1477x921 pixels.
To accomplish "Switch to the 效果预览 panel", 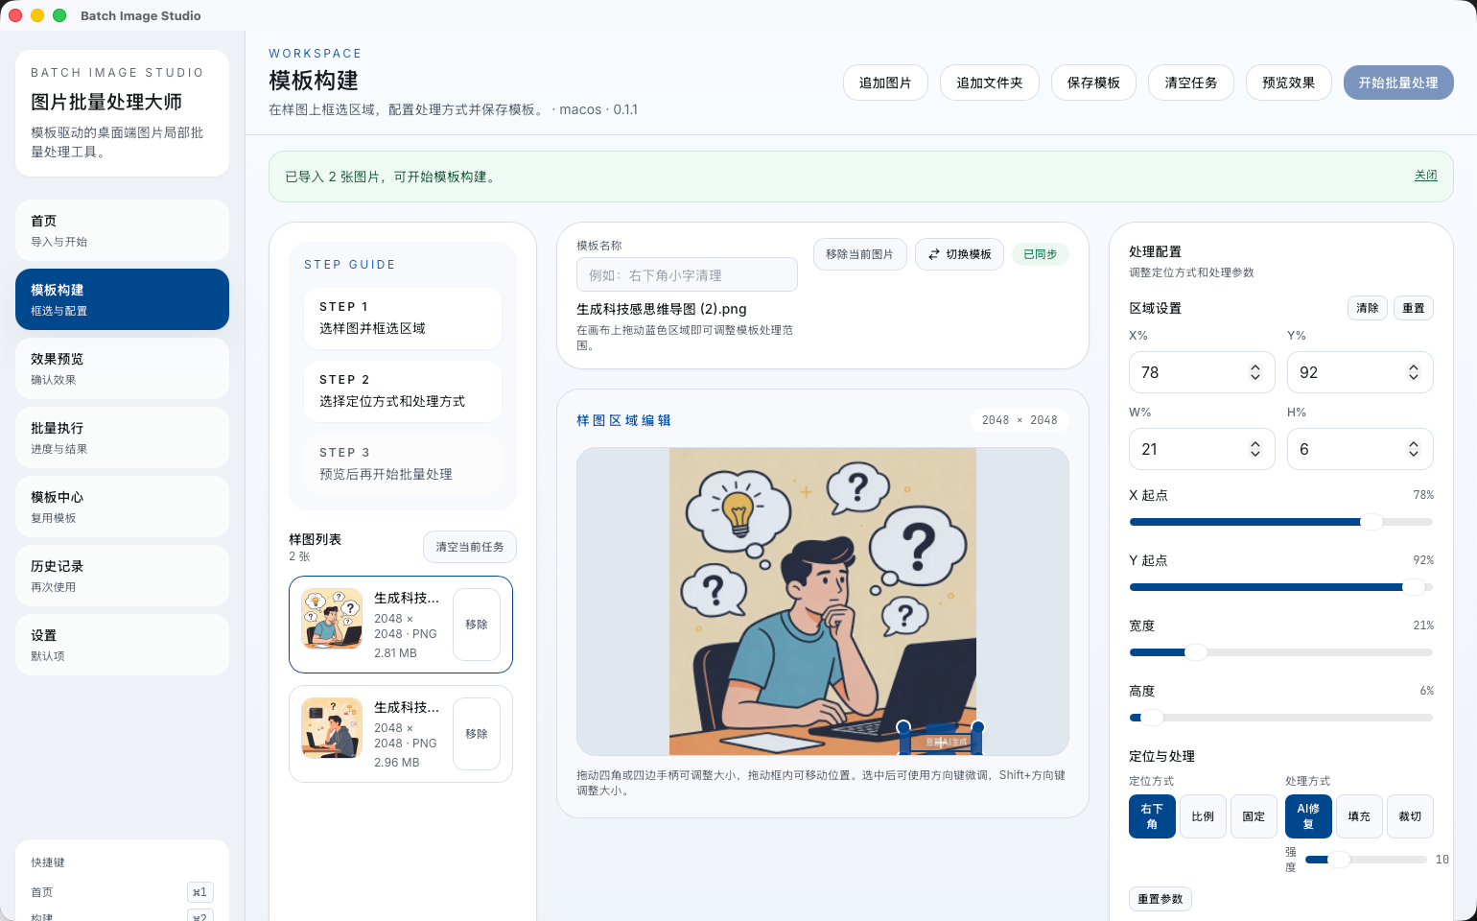I will pos(122,368).
